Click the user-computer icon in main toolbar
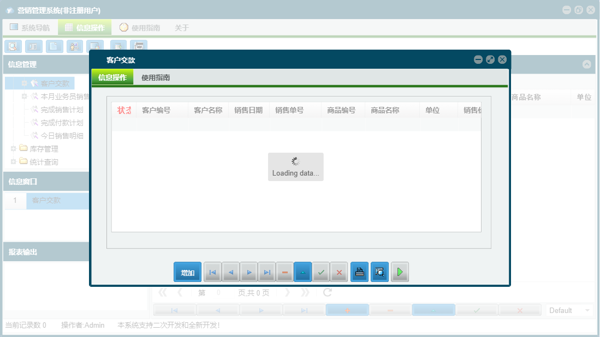The image size is (600, 337). point(75,46)
